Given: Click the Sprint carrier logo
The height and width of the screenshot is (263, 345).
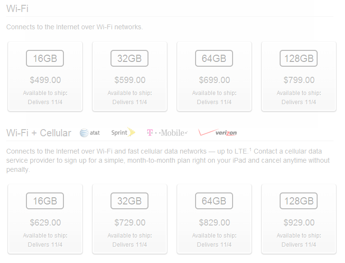Looking at the screenshot, I should point(123,132).
